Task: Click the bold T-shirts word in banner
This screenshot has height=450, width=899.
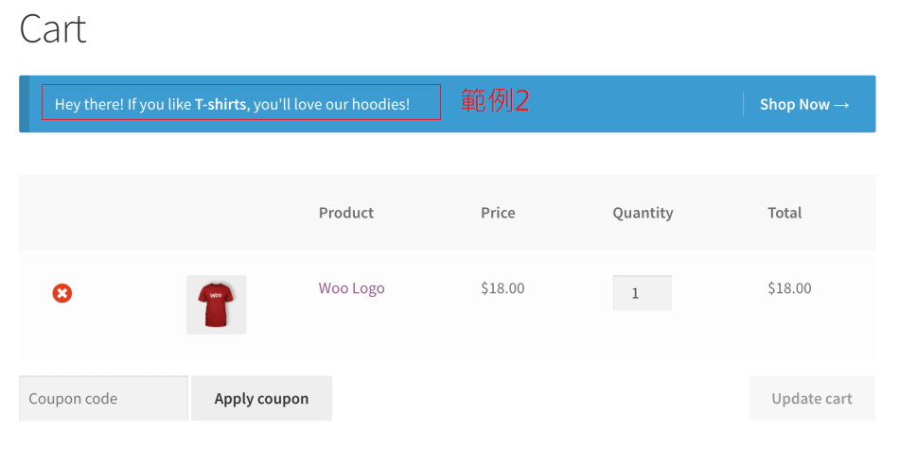Action: 220,104
